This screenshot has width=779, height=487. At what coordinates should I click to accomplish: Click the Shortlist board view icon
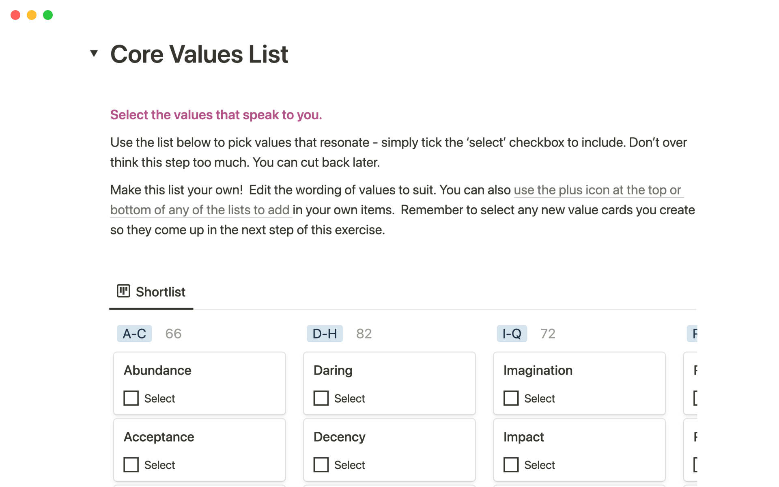[123, 291]
